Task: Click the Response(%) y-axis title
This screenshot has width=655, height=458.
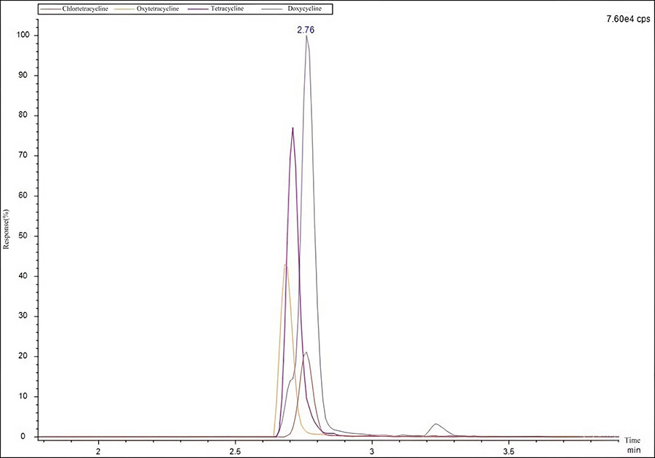Action: [x=7, y=228]
